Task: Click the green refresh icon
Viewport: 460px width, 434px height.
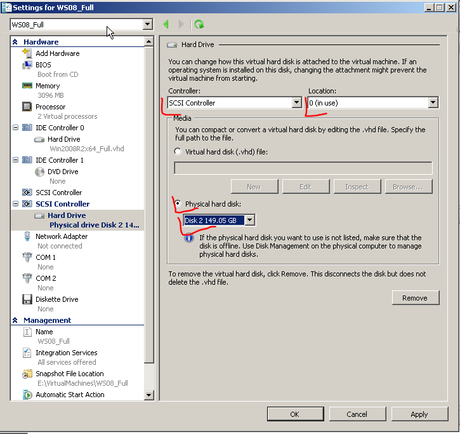Action: click(x=199, y=24)
